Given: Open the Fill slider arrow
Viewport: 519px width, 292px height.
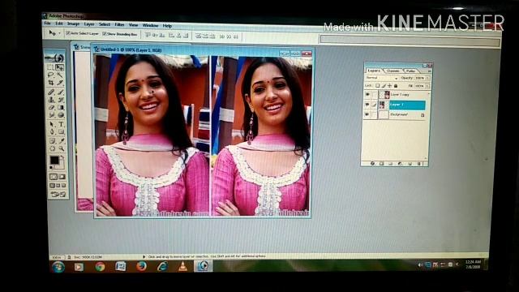Looking at the screenshot, I should pos(427,86).
